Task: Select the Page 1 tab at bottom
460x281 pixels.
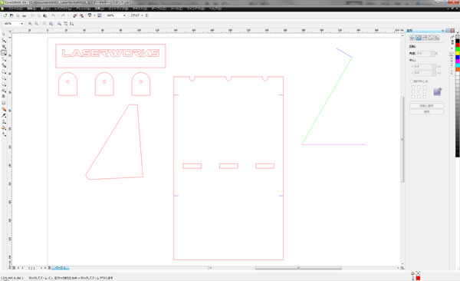Action: [61, 268]
